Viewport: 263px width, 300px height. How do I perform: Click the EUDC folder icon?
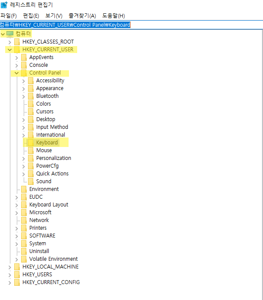(x=24, y=197)
